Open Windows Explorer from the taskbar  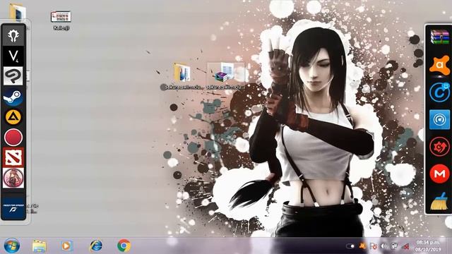(x=40, y=246)
